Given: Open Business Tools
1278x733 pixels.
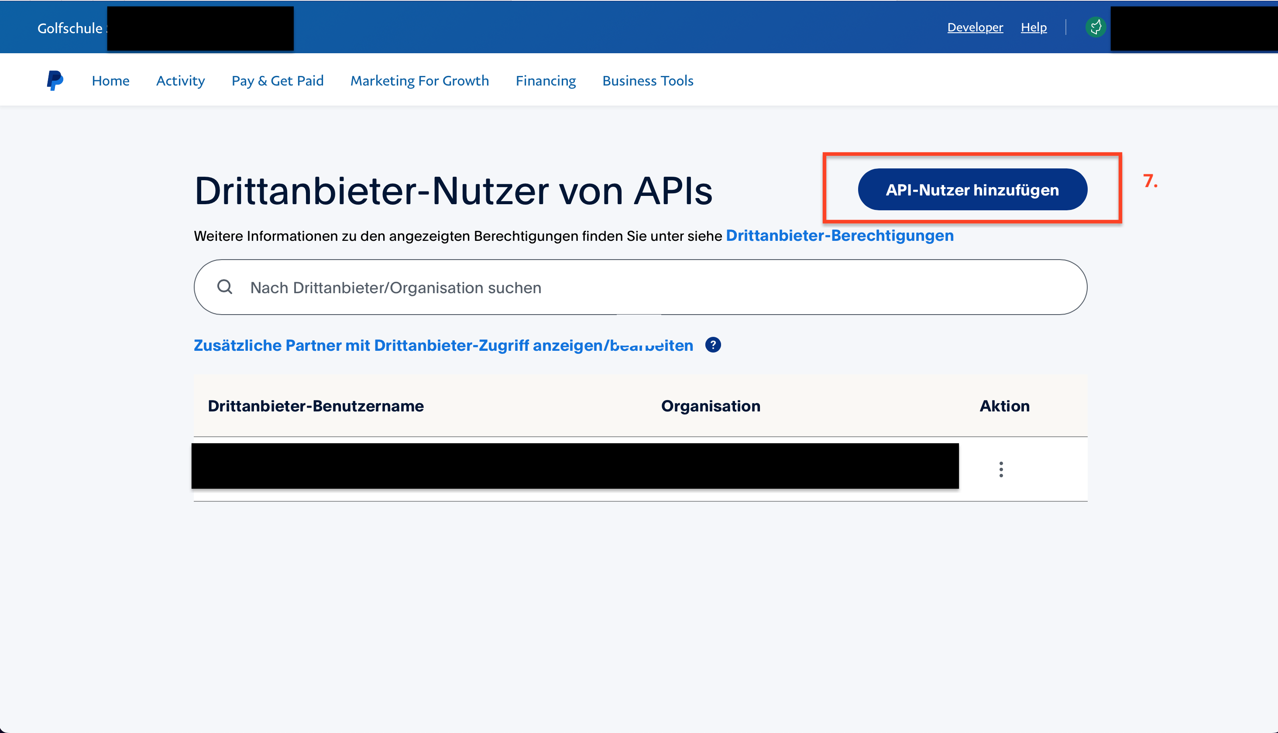Looking at the screenshot, I should point(648,81).
